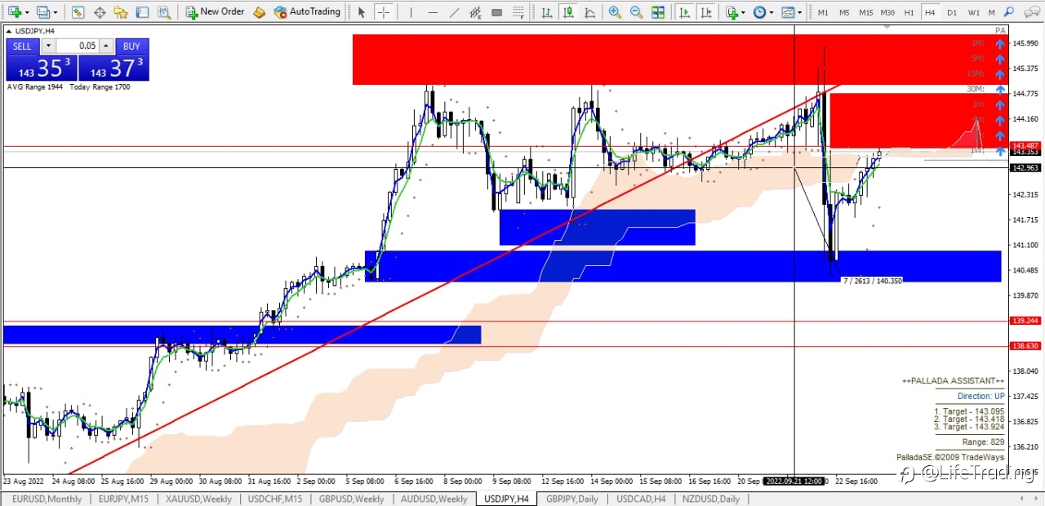Switch chart to candlesticks style
The image size is (1045, 506).
[568, 12]
